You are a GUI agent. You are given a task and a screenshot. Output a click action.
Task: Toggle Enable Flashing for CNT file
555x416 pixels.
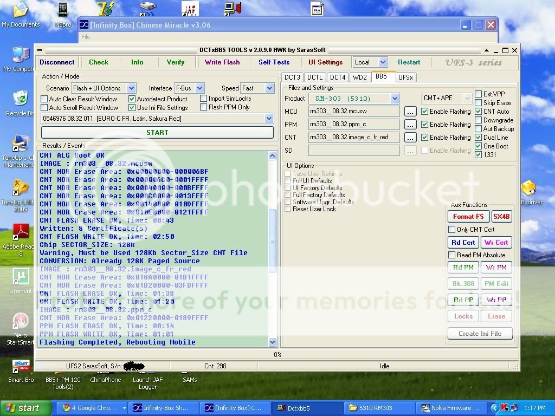click(x=425, y=138)
